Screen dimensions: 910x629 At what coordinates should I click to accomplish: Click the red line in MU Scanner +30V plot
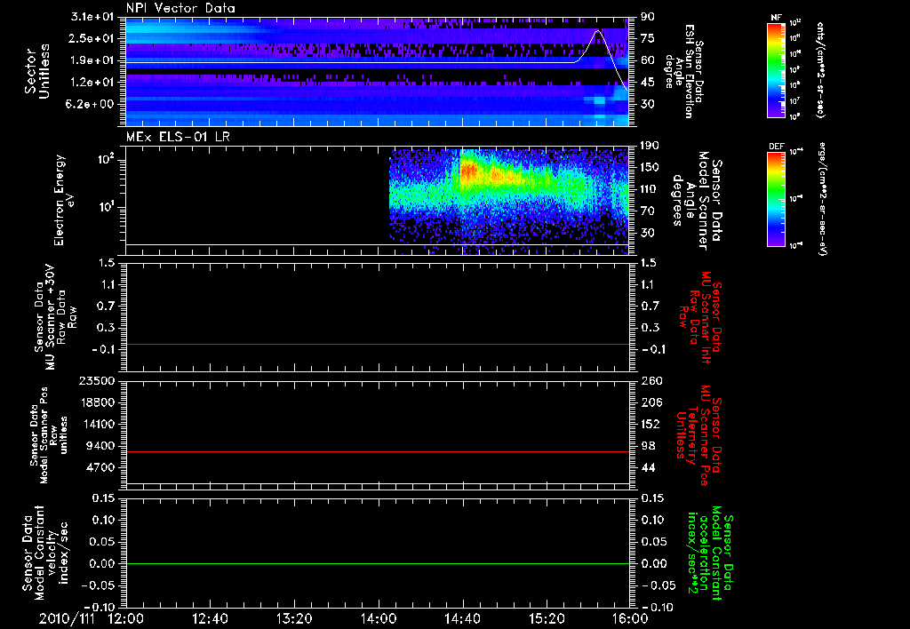click(x=378, y=344)
